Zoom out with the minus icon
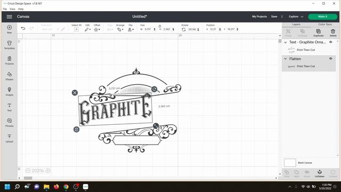Screen dimensions: 341x192 click(x=28, y=171)
